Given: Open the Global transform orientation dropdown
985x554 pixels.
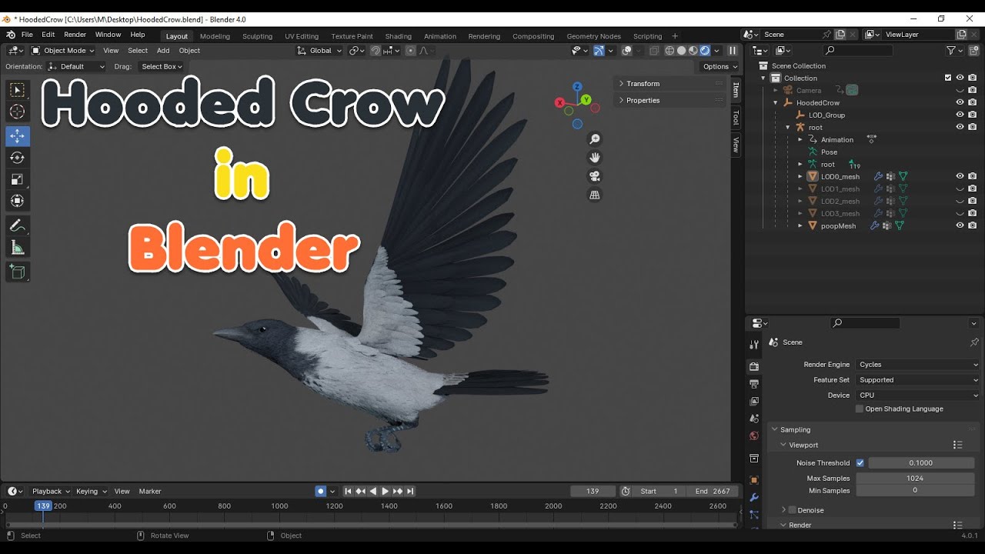Looking at the screenshot, I should 320,51.
